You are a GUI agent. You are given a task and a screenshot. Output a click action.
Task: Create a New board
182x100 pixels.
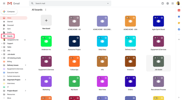(x=46, y=20)
